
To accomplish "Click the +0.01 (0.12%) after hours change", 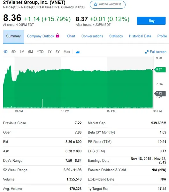I will point(110,19).
